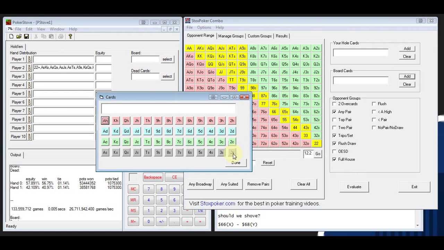Click the Cut scissors icon
Screen dimensions: 444x250
(36, 36)
